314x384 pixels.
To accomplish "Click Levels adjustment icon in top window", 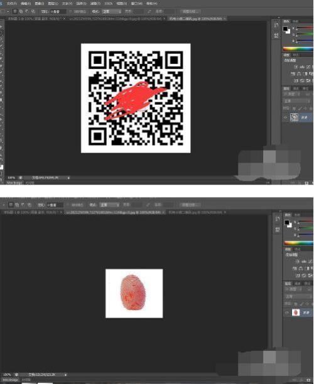I will pyautogui.click(x=302, y=67).
